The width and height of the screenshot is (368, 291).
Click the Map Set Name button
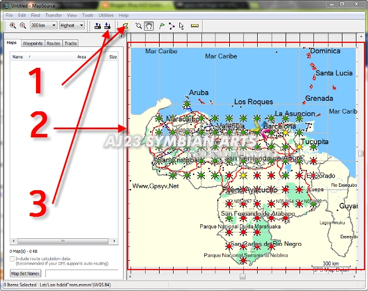point(26,273)
